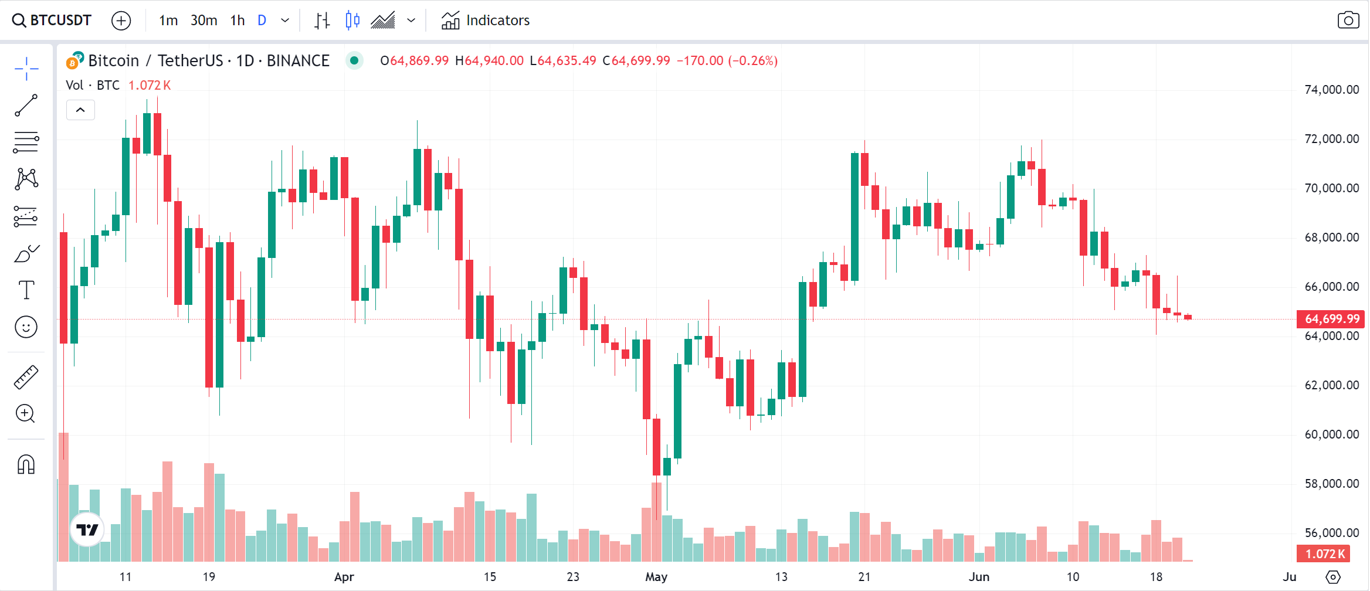Image resolution: width=1370 pixels, height=591 pixels.
Task: Select the brush drawing tool
Action: pos(26,254)
